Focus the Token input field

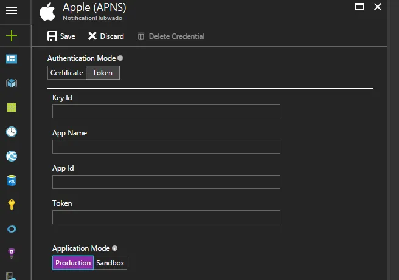[x=166, y=217]
